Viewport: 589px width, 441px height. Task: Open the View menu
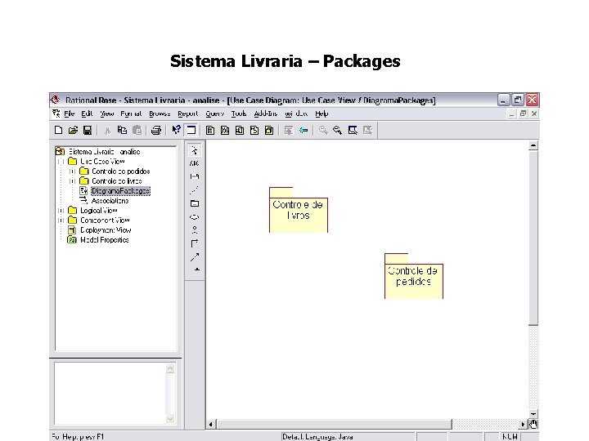pyautogui.click(x=106, y=114)
